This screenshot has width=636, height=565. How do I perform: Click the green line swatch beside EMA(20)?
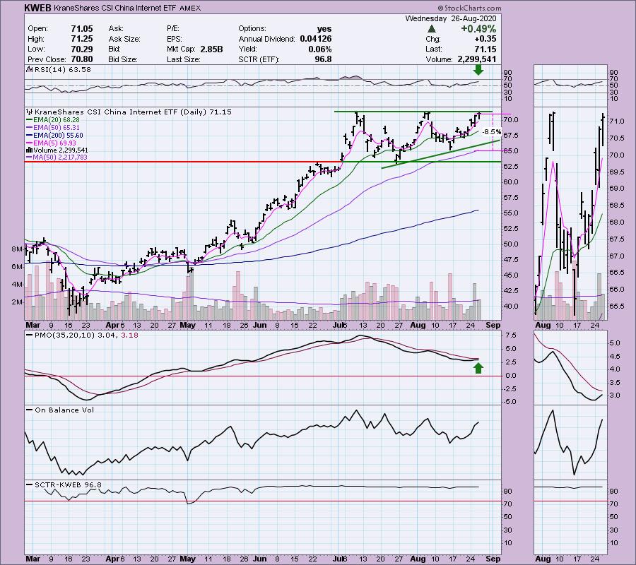click(29, 120)
